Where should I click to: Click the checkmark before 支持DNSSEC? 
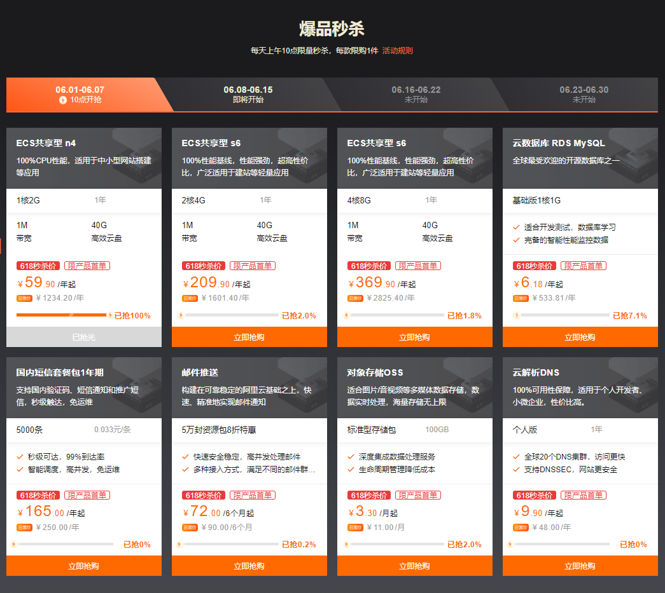[x=516, y=469]
